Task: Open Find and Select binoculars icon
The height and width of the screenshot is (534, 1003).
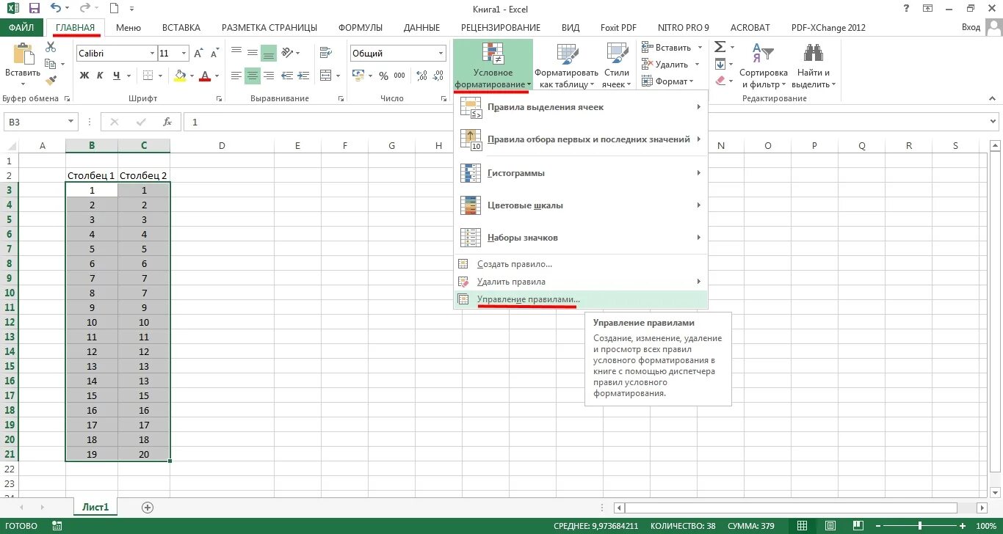Action: pyautogui.click(x=814, y=54)
